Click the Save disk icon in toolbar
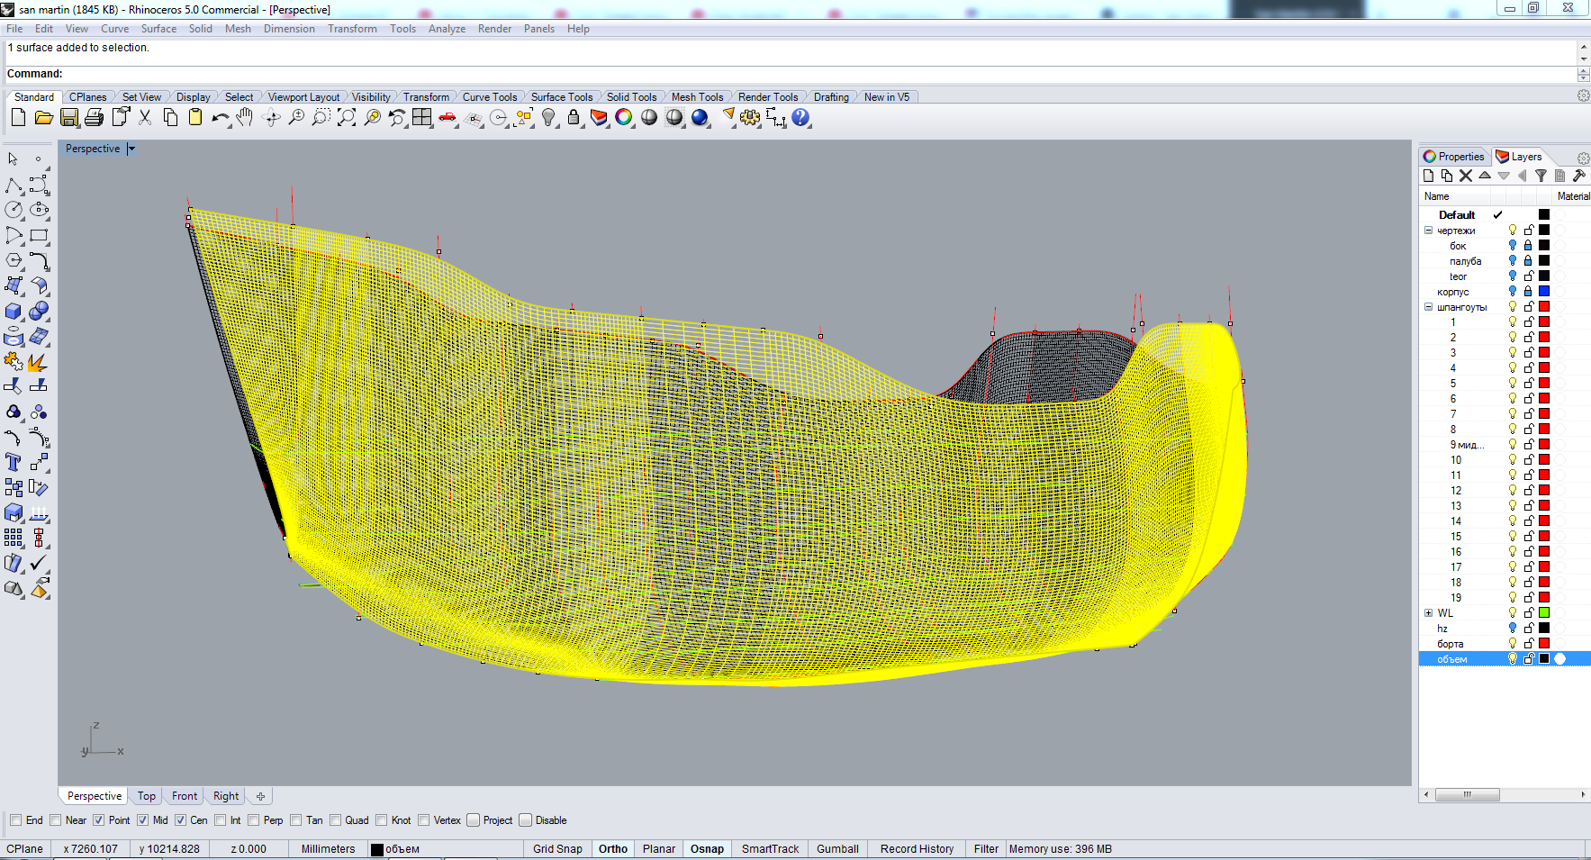The height and width of the screenshot is (860, 1591). (68, 118)
